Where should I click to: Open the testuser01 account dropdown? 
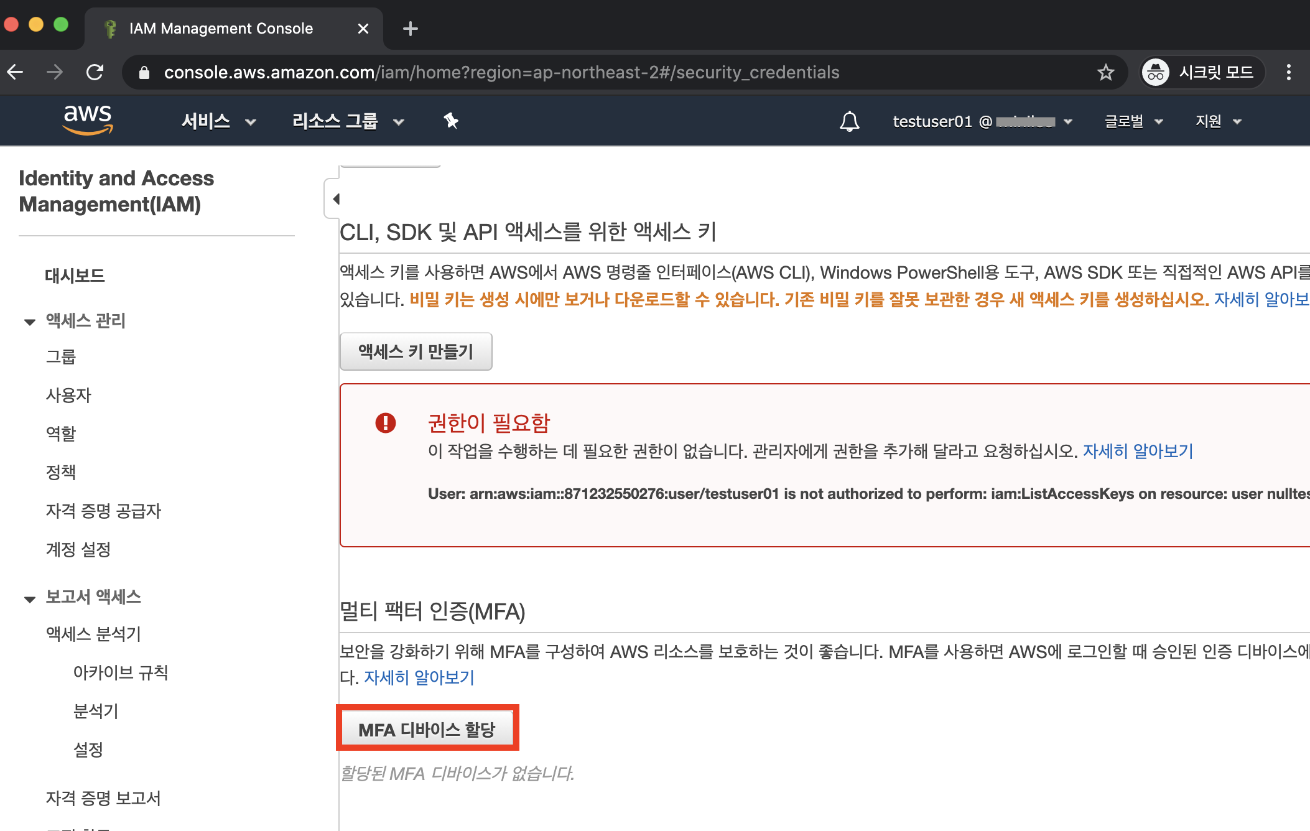982,121
